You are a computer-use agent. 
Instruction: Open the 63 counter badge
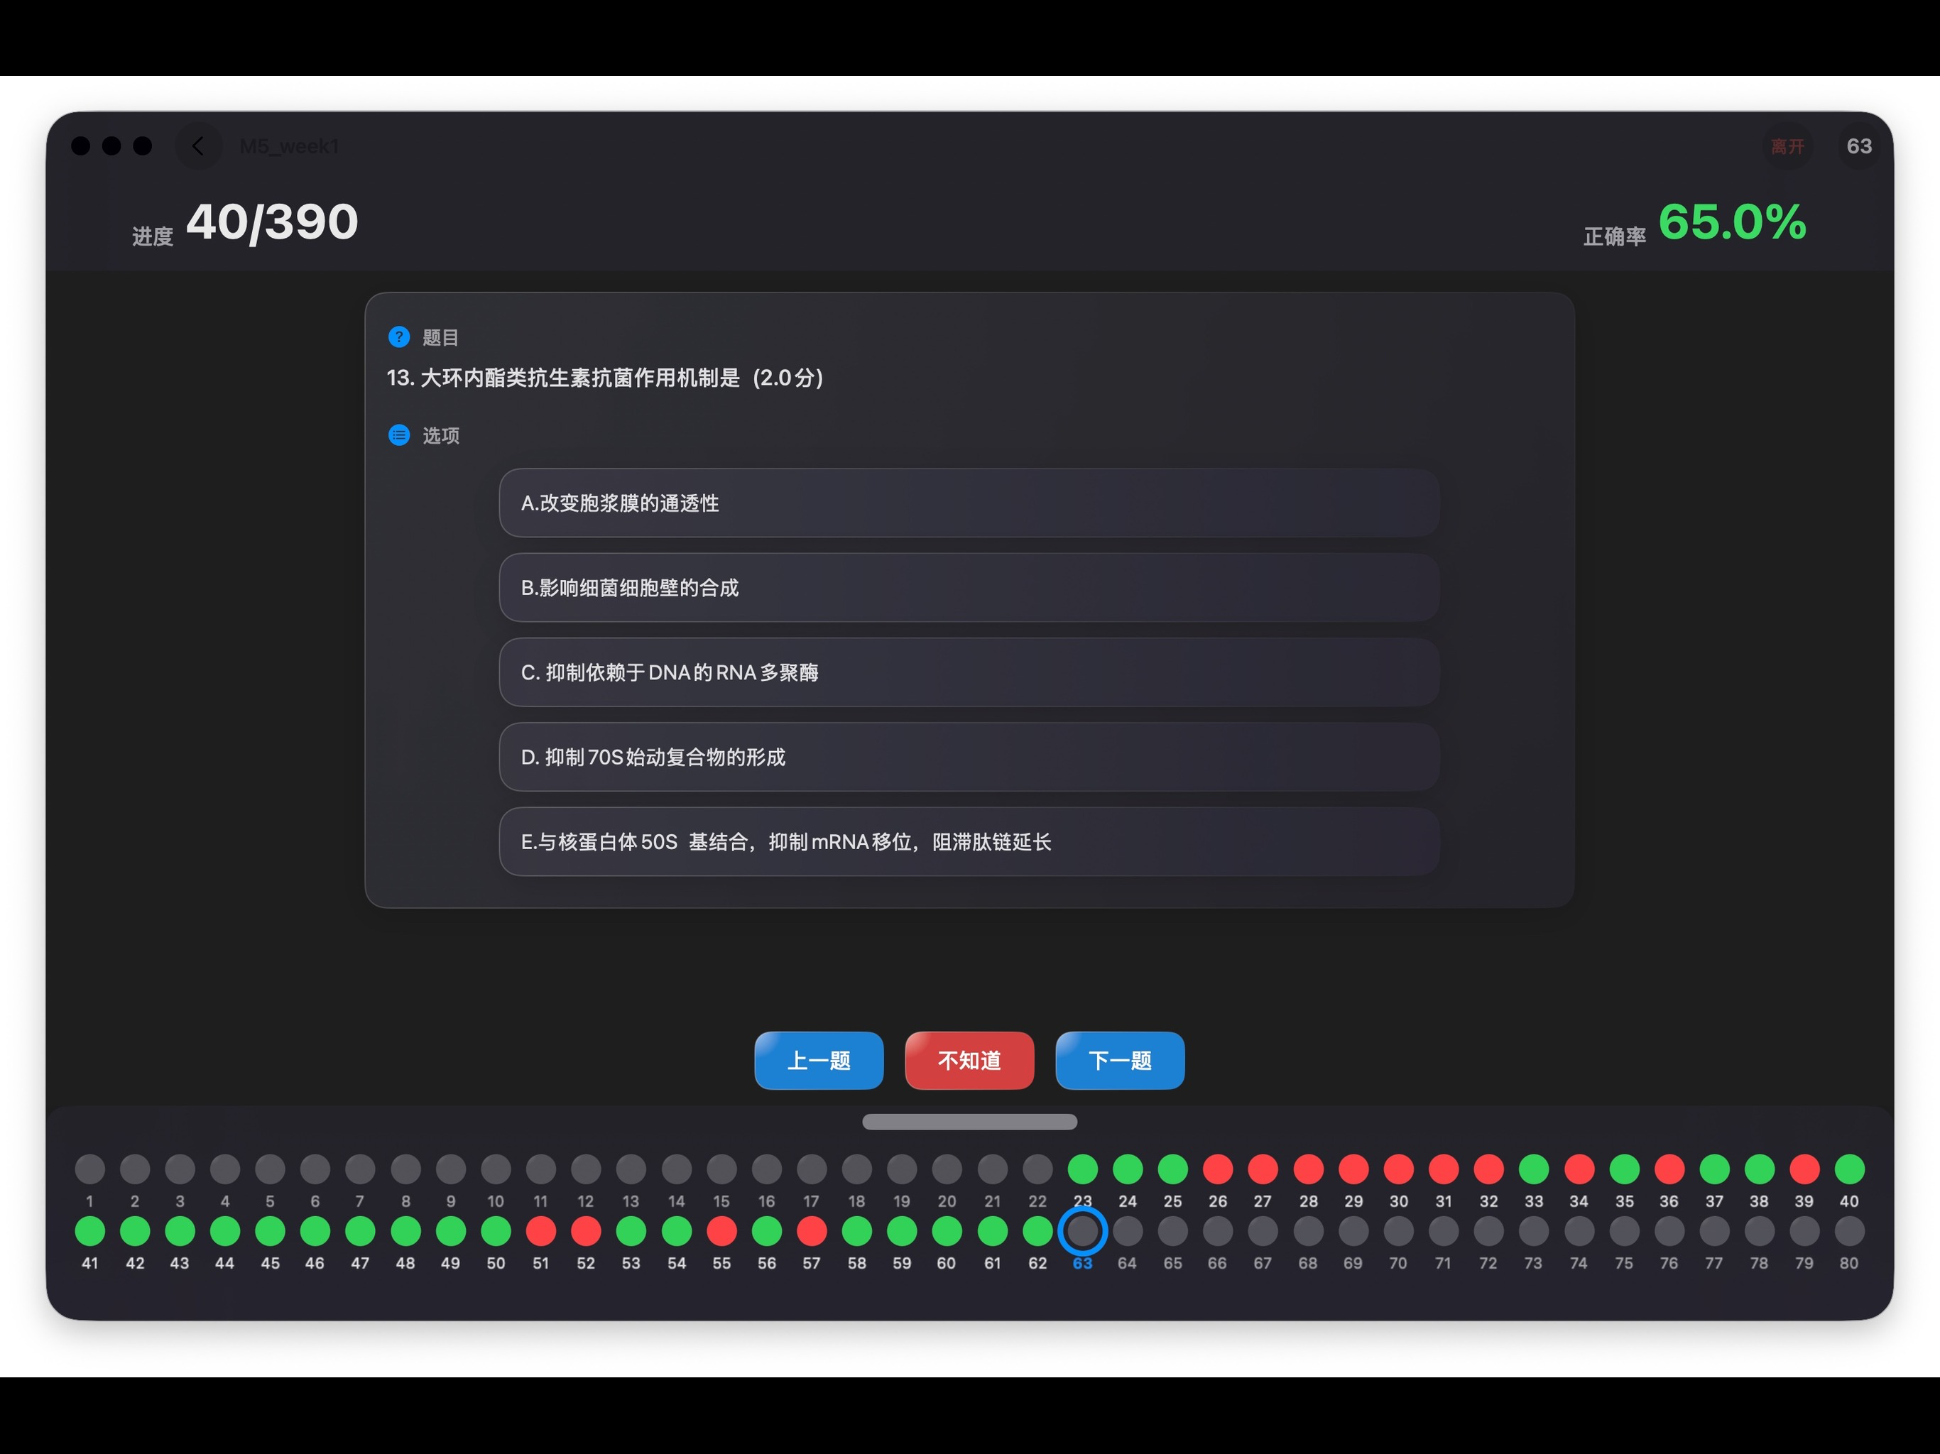[x=1859, y=146]
